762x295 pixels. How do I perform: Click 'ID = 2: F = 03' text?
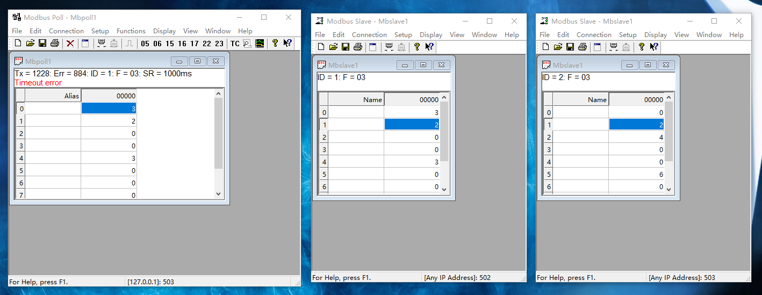[566, 77]
